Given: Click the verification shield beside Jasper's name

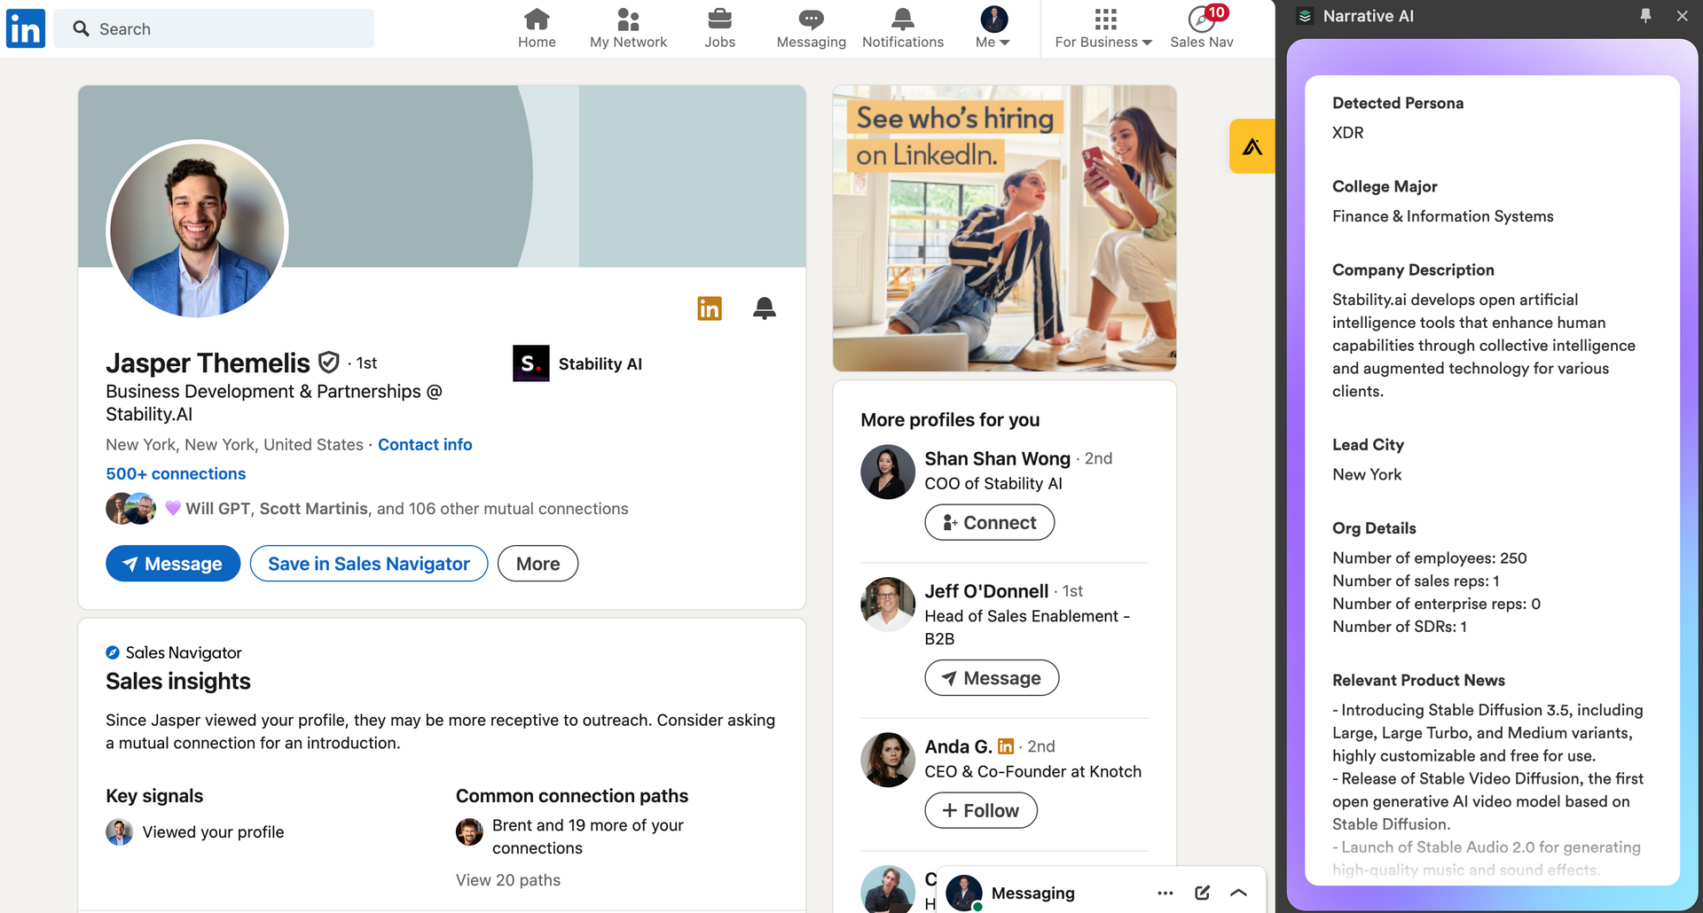Looking at the screenshot, I should [329, 363].
